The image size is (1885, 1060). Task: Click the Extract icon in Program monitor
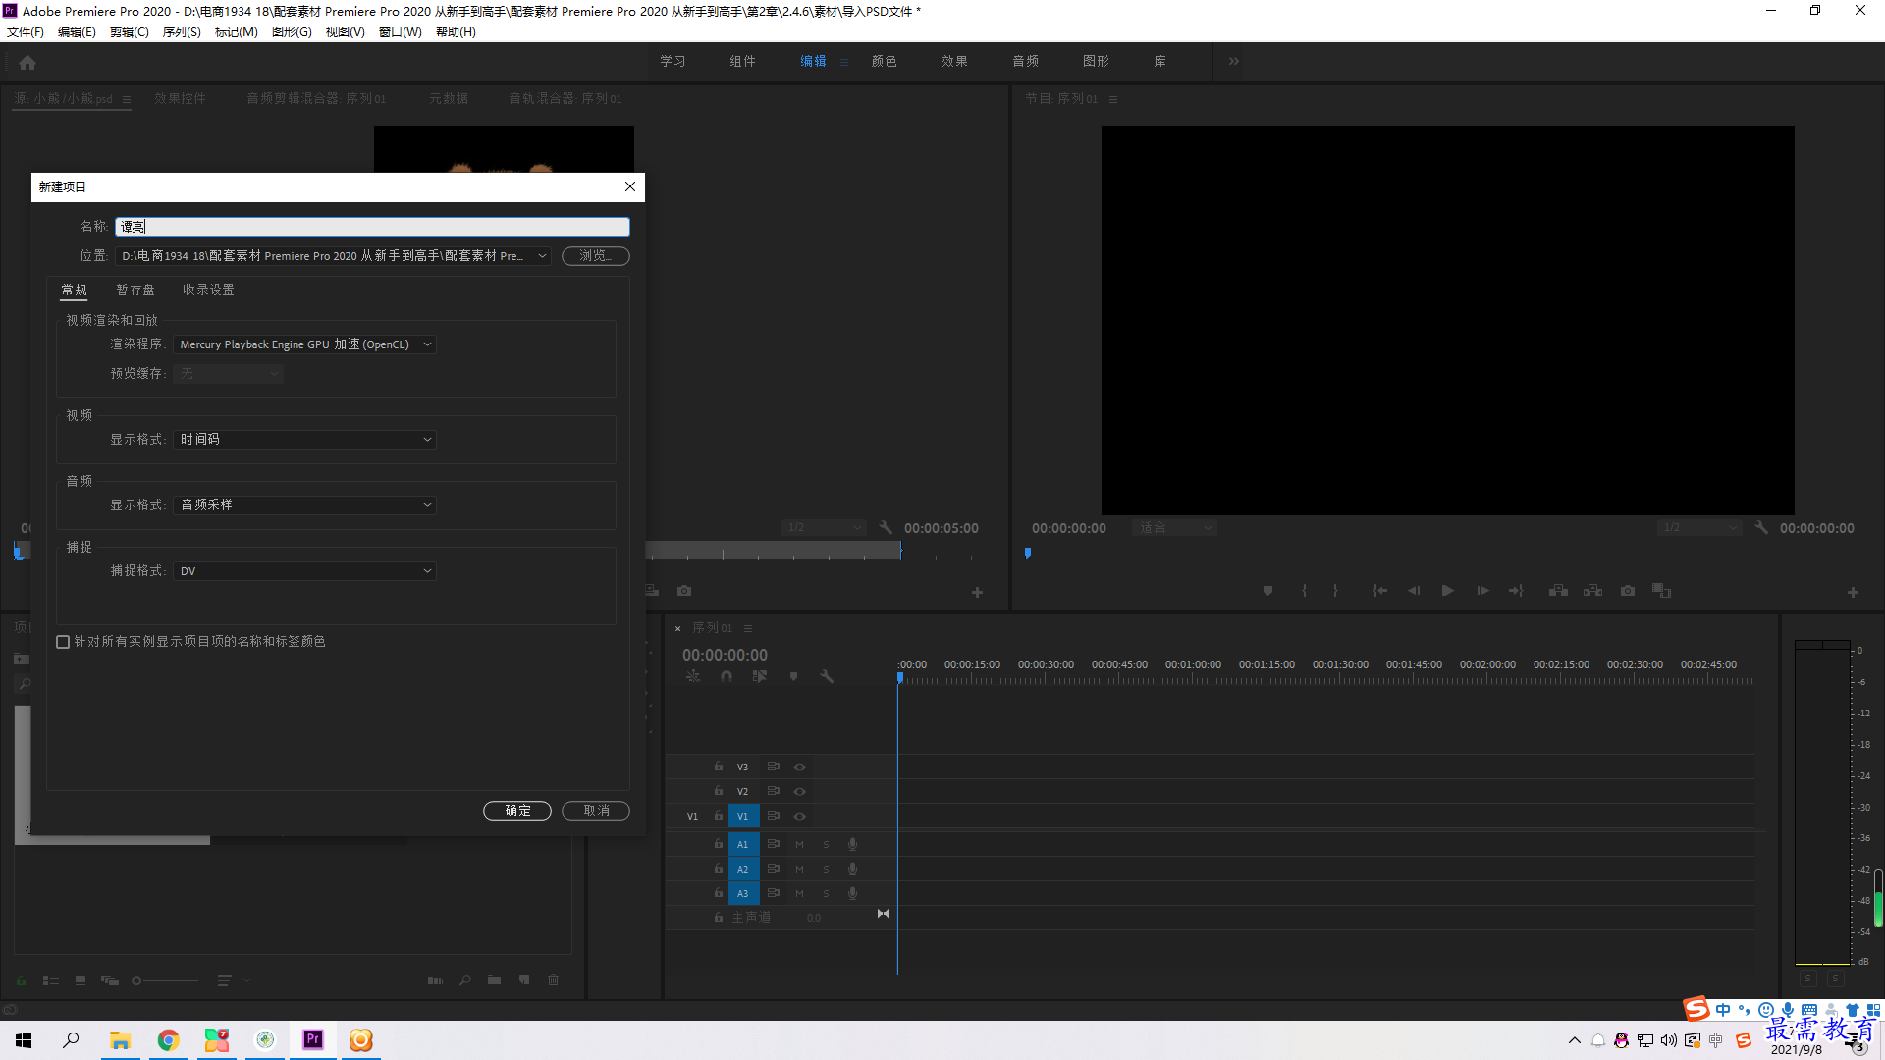1592,591
